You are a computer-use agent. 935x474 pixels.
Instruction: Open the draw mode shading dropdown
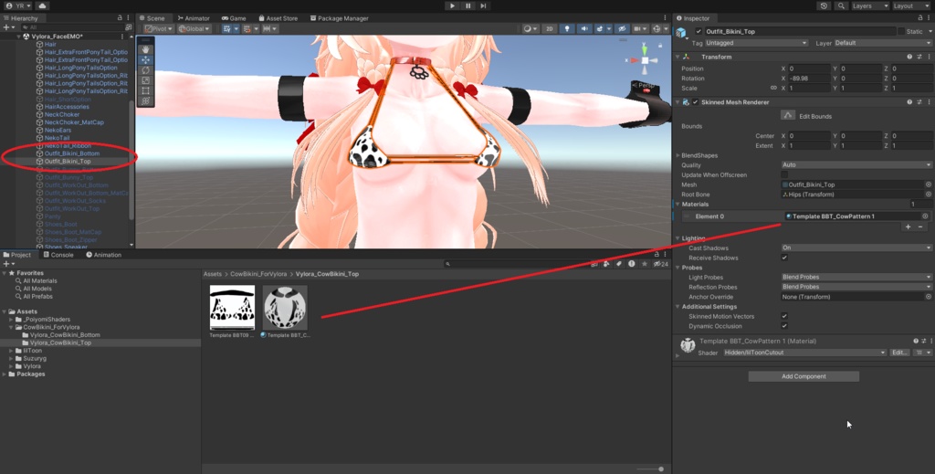click(x=531, y=28)
